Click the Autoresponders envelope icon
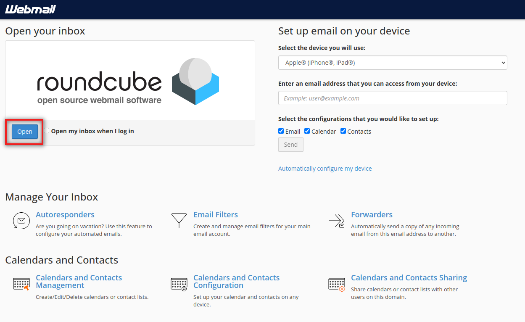525x322 pixels. click(21, 220)
